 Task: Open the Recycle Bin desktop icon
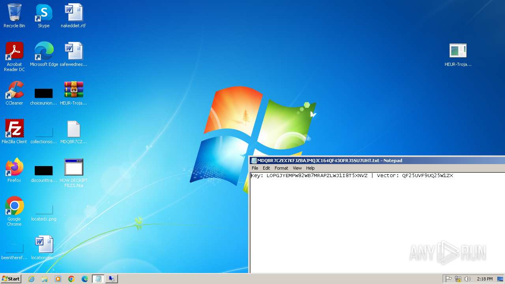coord(14,16)
